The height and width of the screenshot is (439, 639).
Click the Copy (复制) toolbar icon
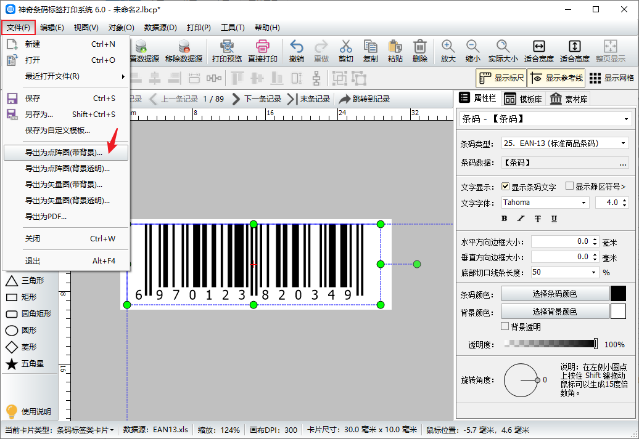371,51
